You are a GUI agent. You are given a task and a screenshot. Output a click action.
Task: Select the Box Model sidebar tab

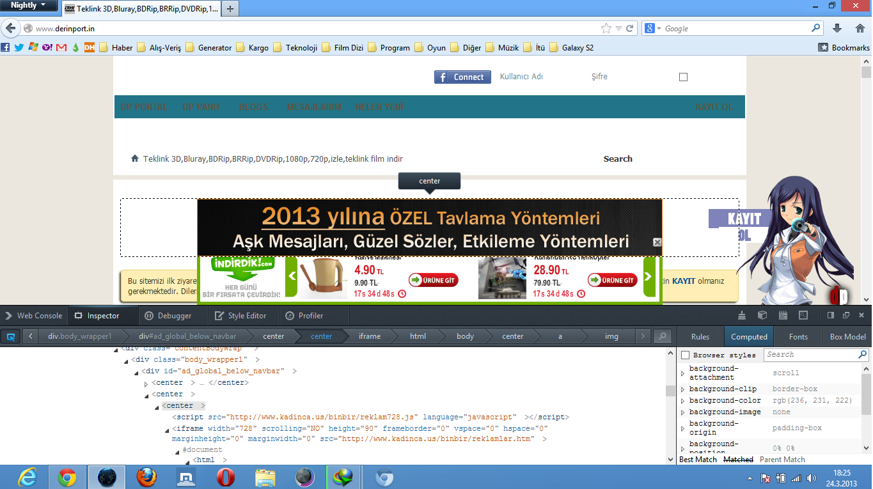pos(847,336)
